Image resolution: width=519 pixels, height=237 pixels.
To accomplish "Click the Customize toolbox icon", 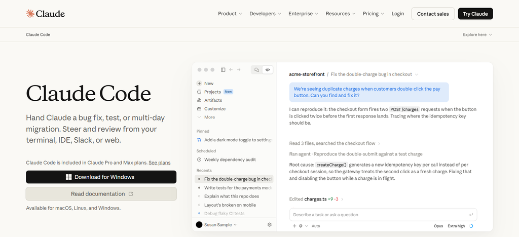I will 199,109.
